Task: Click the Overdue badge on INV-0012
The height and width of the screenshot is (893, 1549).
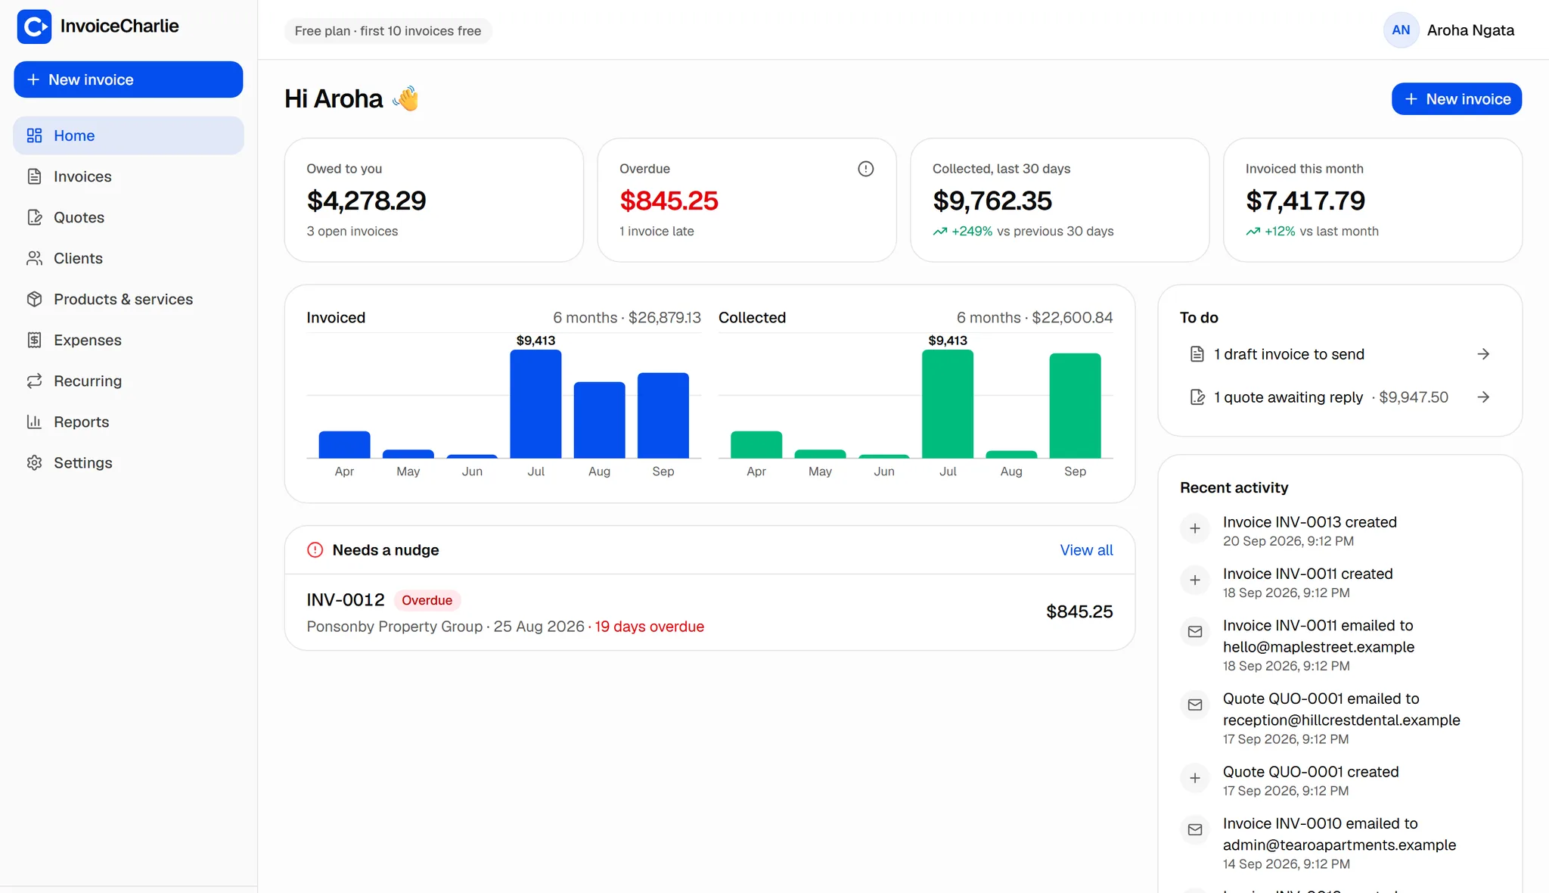Action: pos(427,600)
